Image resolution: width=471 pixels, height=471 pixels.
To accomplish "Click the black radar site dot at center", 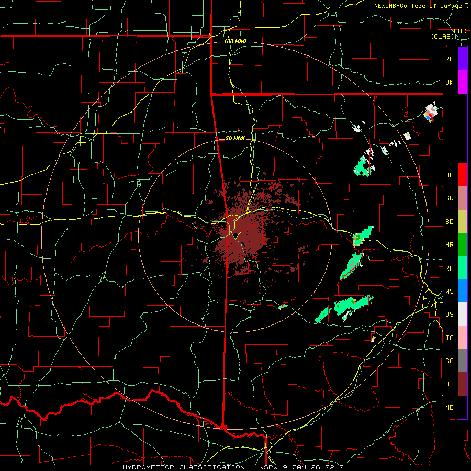I will 236,235.
